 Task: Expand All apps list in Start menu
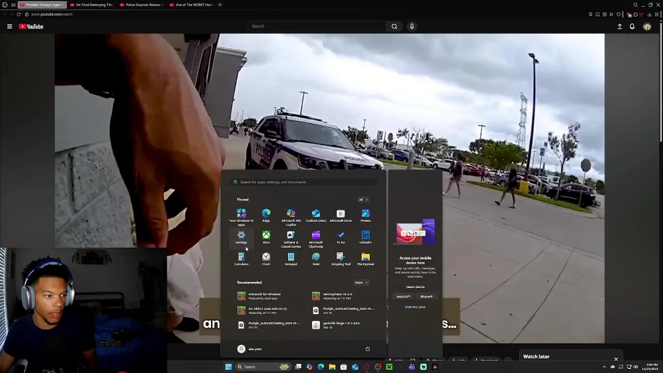[x=363, y=199]
